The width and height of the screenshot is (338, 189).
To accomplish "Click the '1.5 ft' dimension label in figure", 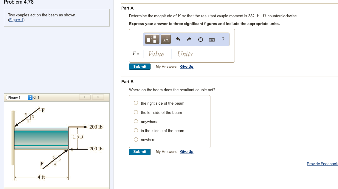I will tap(78, 137).
